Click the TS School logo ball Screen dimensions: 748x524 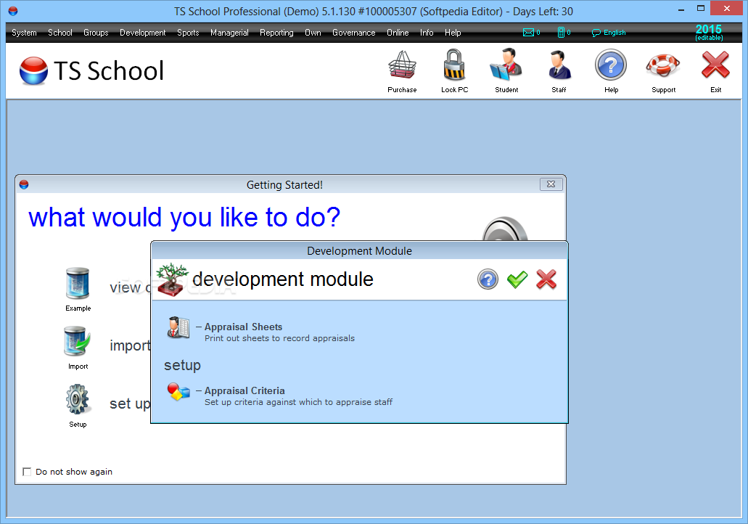pos(33,71)
